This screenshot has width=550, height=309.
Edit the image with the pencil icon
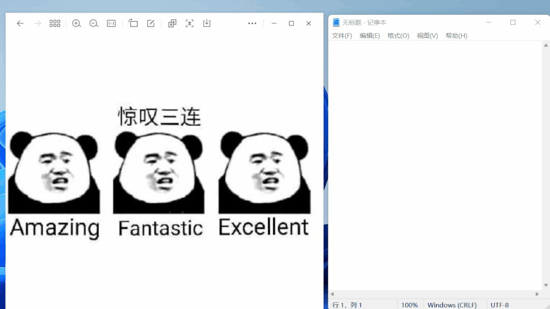[150, 23]
